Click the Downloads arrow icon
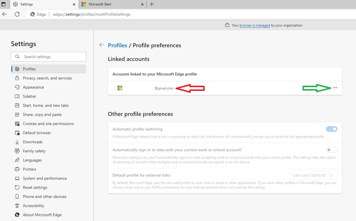This screenshot has width=356, height=221. [17, 142]
